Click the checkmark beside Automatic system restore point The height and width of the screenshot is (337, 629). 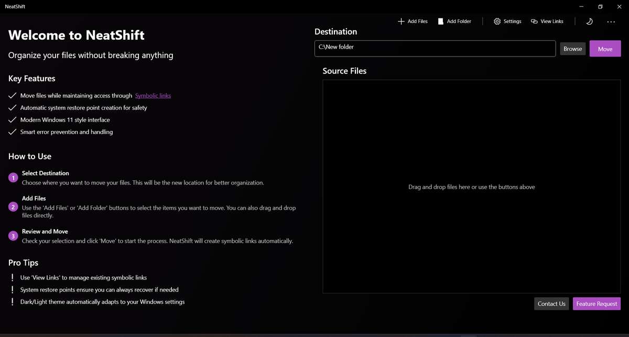tap(13, 108)
